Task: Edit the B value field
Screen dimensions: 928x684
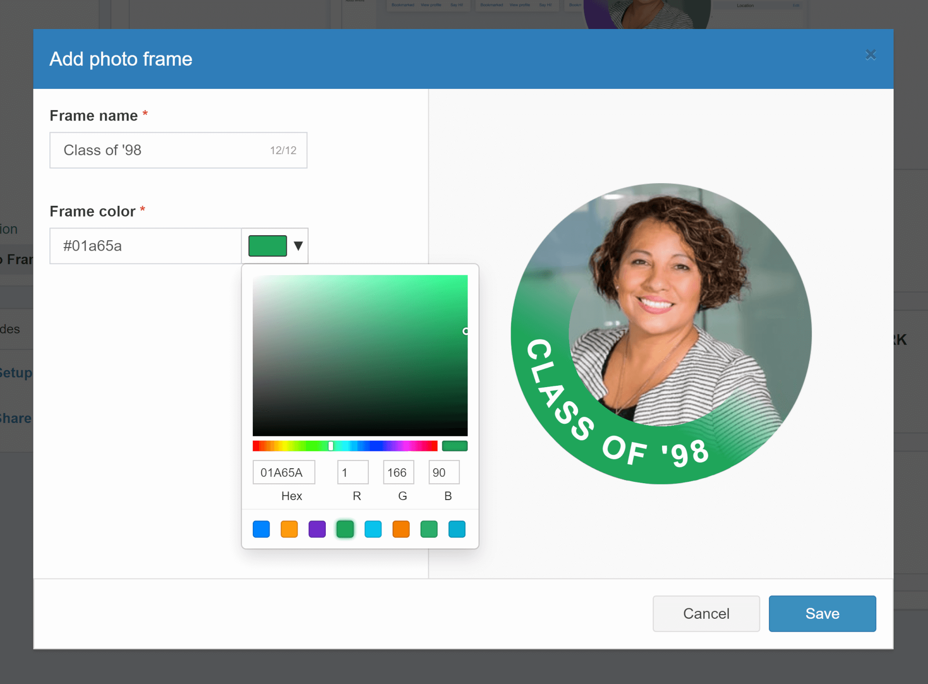Action: click(x=444, y=472)
